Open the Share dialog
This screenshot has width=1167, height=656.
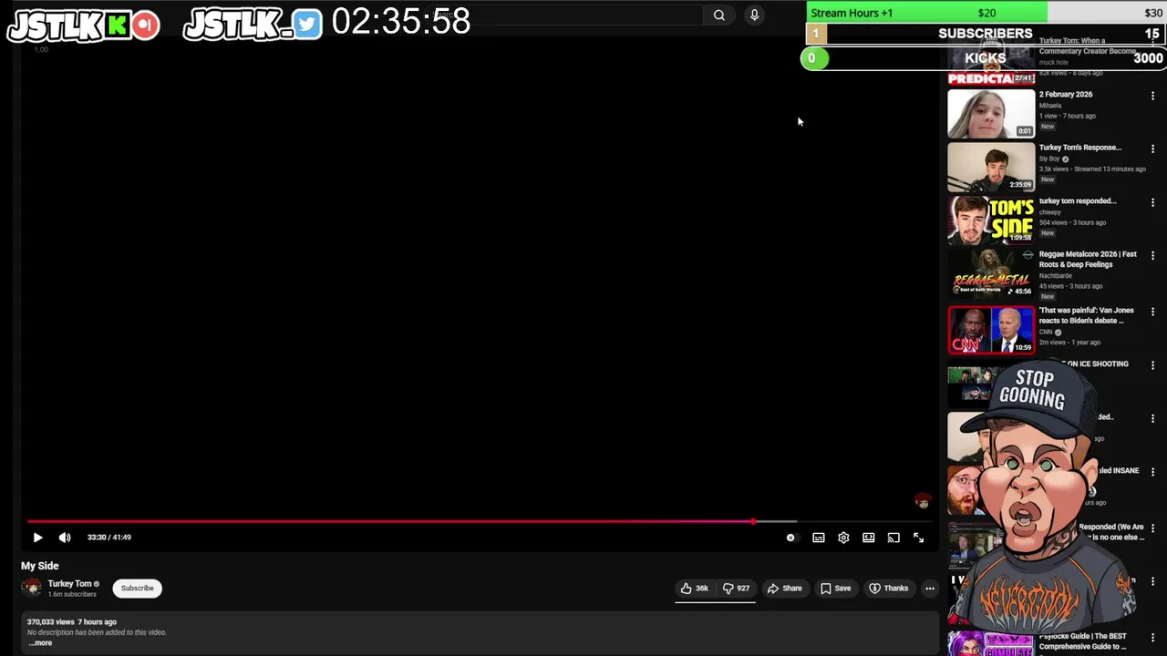tap(784, 589)
